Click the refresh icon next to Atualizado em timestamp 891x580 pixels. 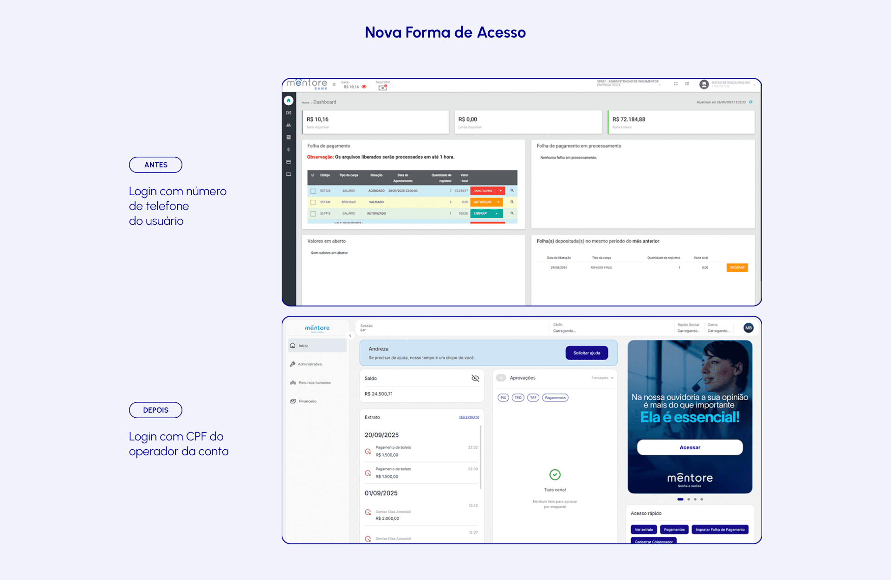(x=751, y=102)
